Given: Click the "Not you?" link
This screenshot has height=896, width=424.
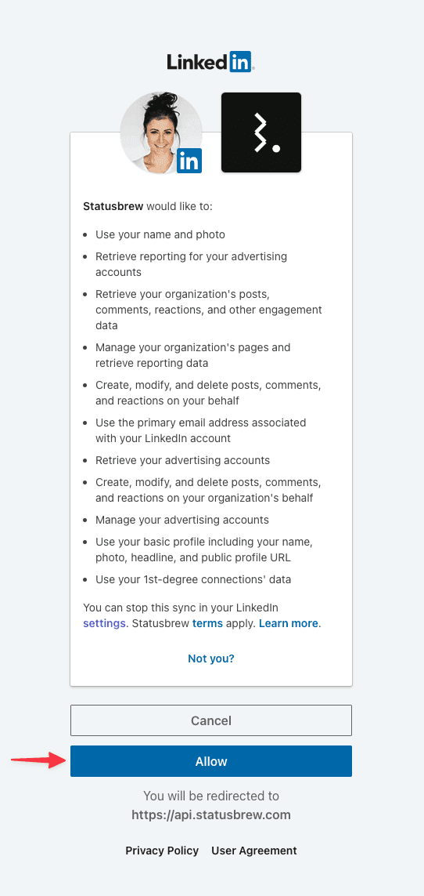Looking at the screenshot, I should (x=211, y=658).
